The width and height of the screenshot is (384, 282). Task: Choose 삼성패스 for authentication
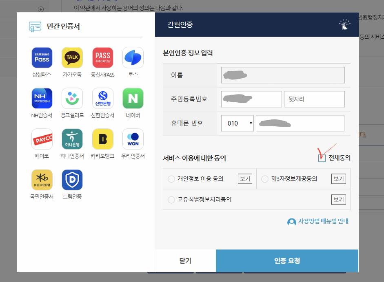click(x=42, y=57)
